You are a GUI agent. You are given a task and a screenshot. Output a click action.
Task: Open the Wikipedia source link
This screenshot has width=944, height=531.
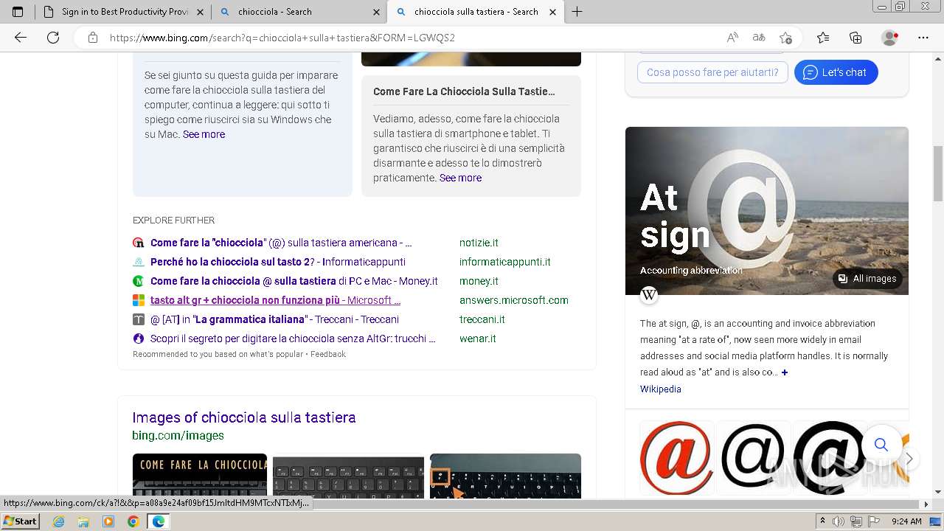(x=661, y=389)
